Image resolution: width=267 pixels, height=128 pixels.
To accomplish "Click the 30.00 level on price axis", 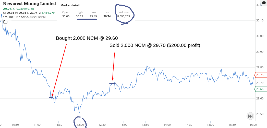I will coord(260,36).
